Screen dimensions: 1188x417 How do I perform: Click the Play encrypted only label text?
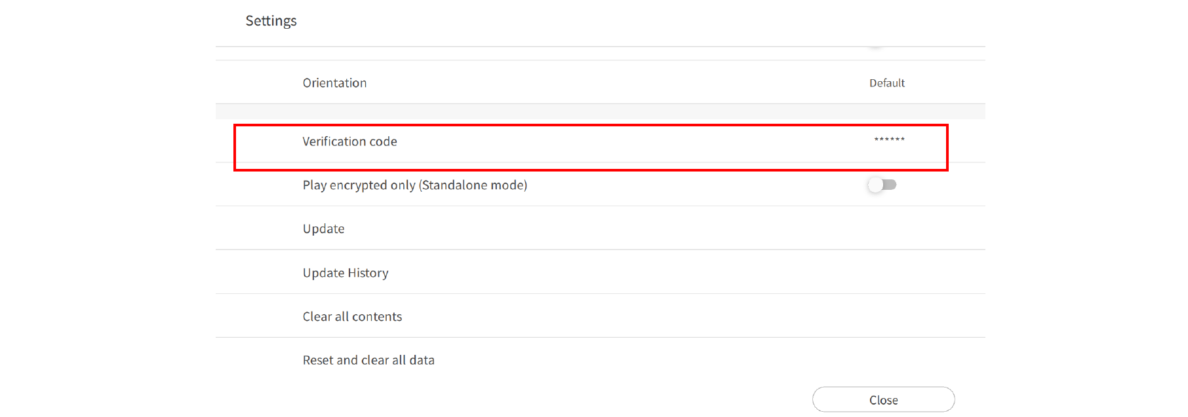tap(359, 185)
